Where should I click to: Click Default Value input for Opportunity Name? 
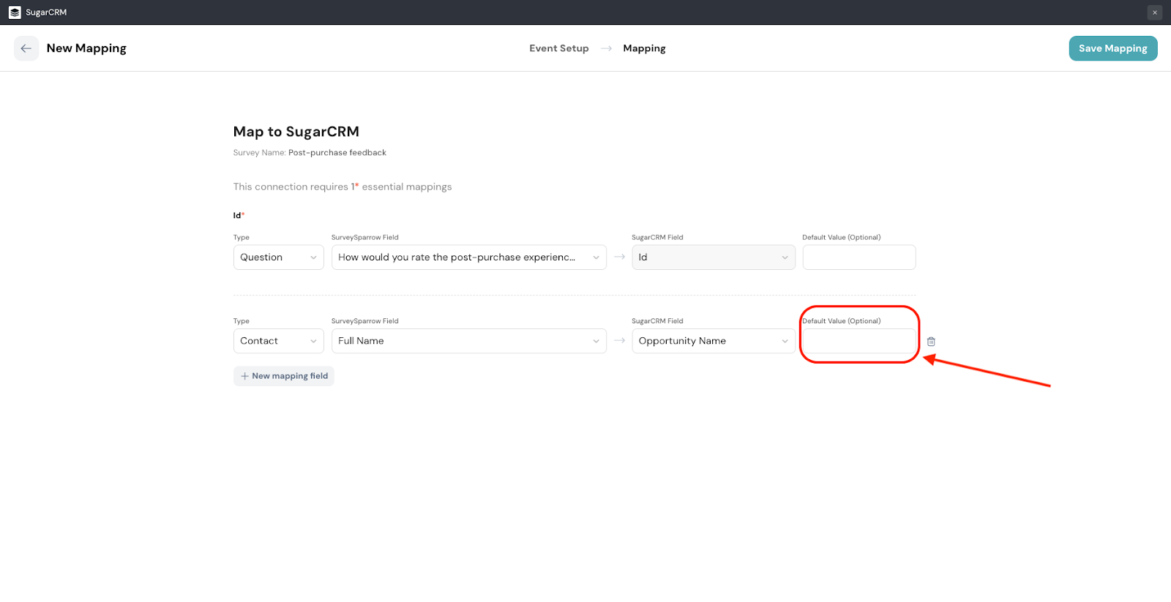pos(858,341)
